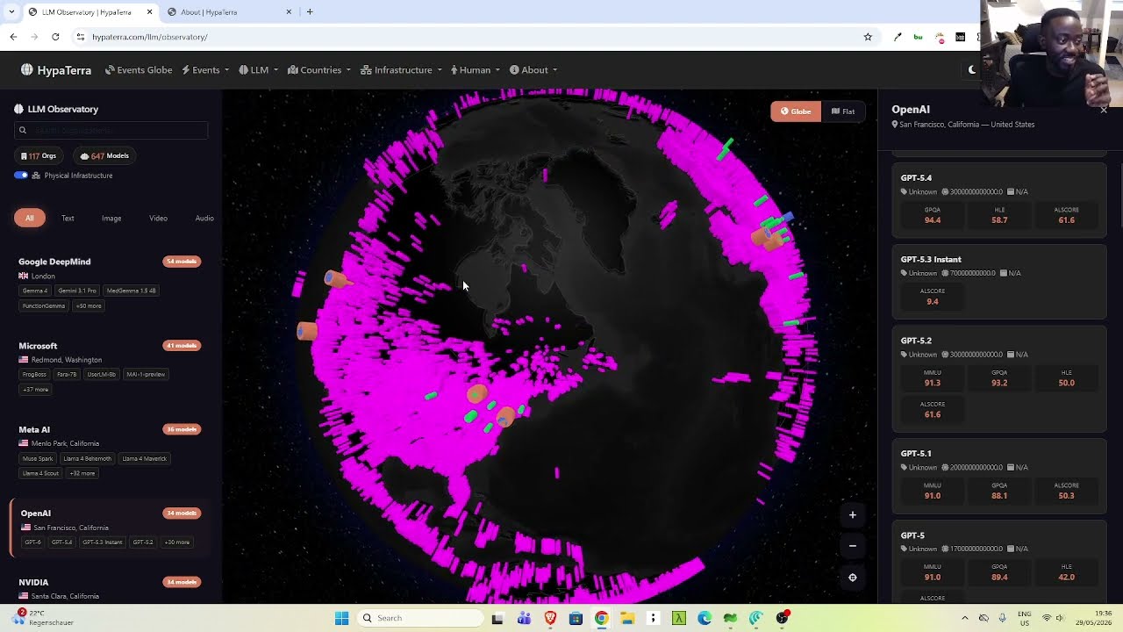The height and width of the screenshot is (632, 1123).
Task: Click the taskbar Search box
Action: tap(420, 618)
